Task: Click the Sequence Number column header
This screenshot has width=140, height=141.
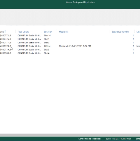Action: click(x=120, y=32)
